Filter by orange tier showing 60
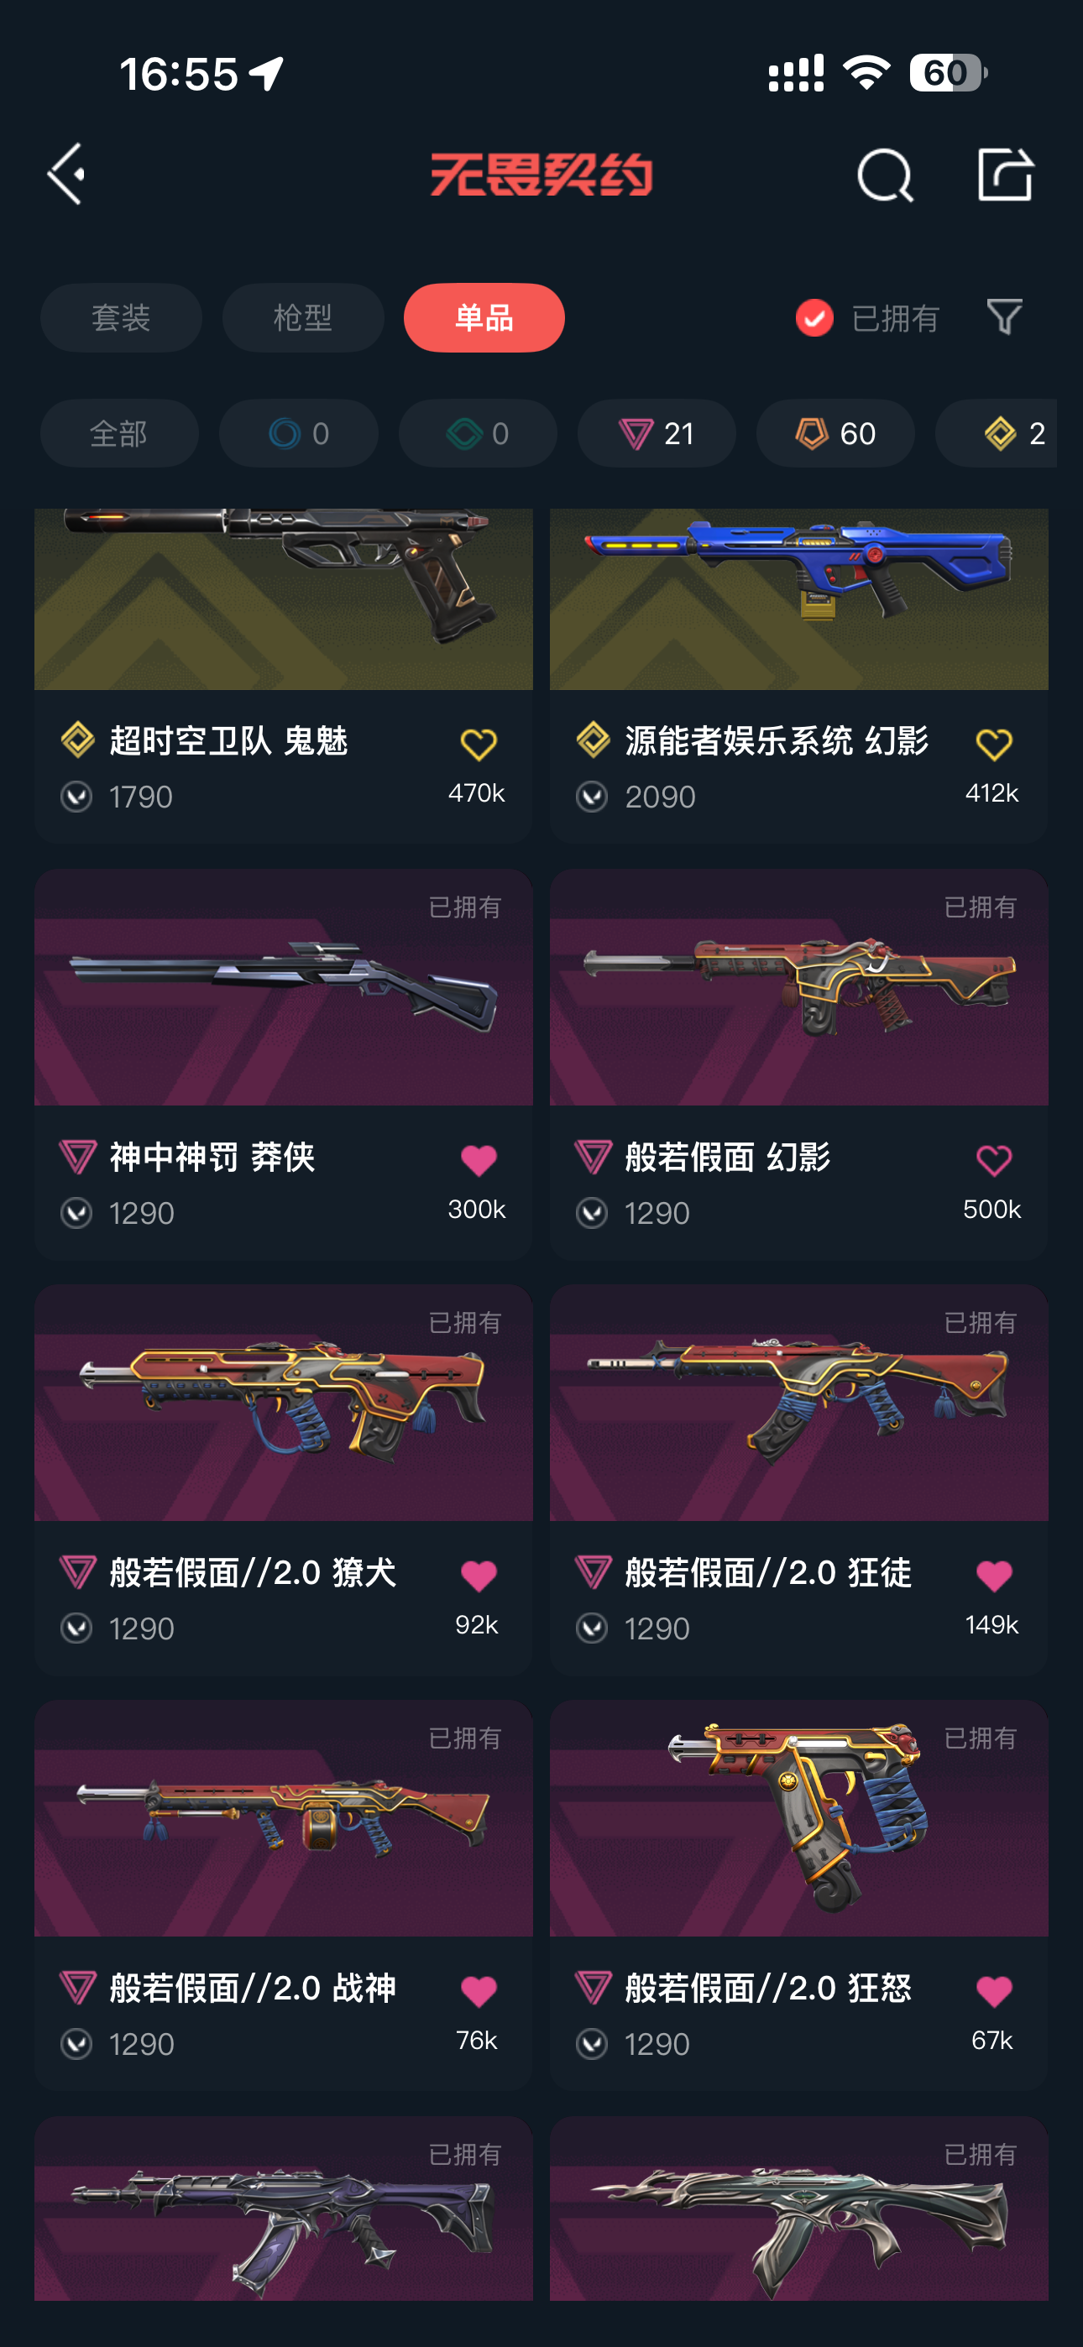Image resolution: width=1083 pixels, height=2347 pixels. coord(835,434)
